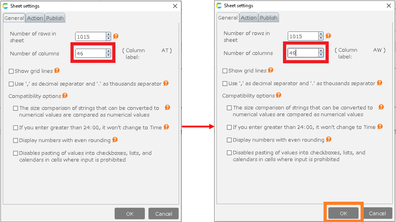Switch to the Action tab in left dialog
The image size is (396, 222).
click(x=35, y=18)
